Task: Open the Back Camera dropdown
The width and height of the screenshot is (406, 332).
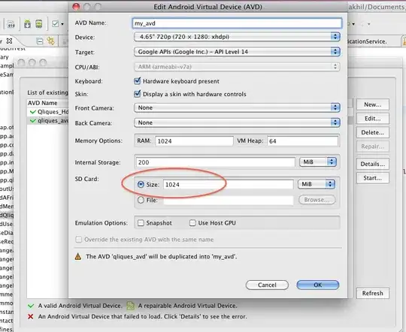Action: click(237, 122)
